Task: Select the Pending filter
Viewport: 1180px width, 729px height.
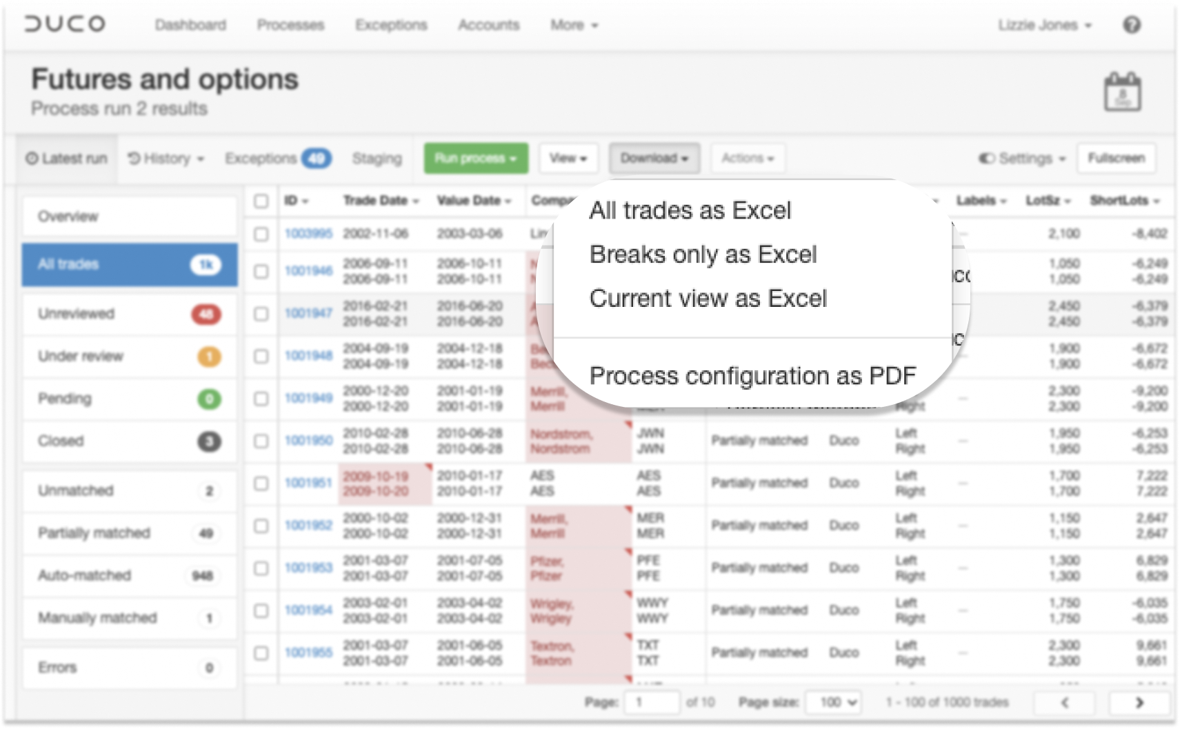Action: (130, 399)
